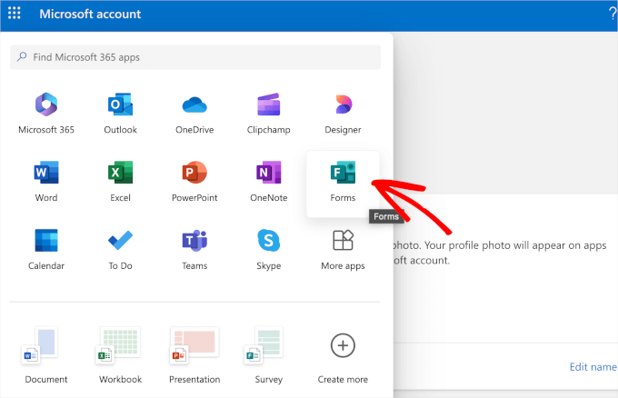This screenshot has width=618, height=398.
Task: Launch Outlook from the app list
Action: [x=120, y=114]
